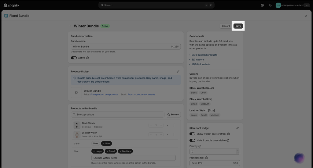
Task: Increase Priority value with stepper arrow
Action: [x=237, y=151]
